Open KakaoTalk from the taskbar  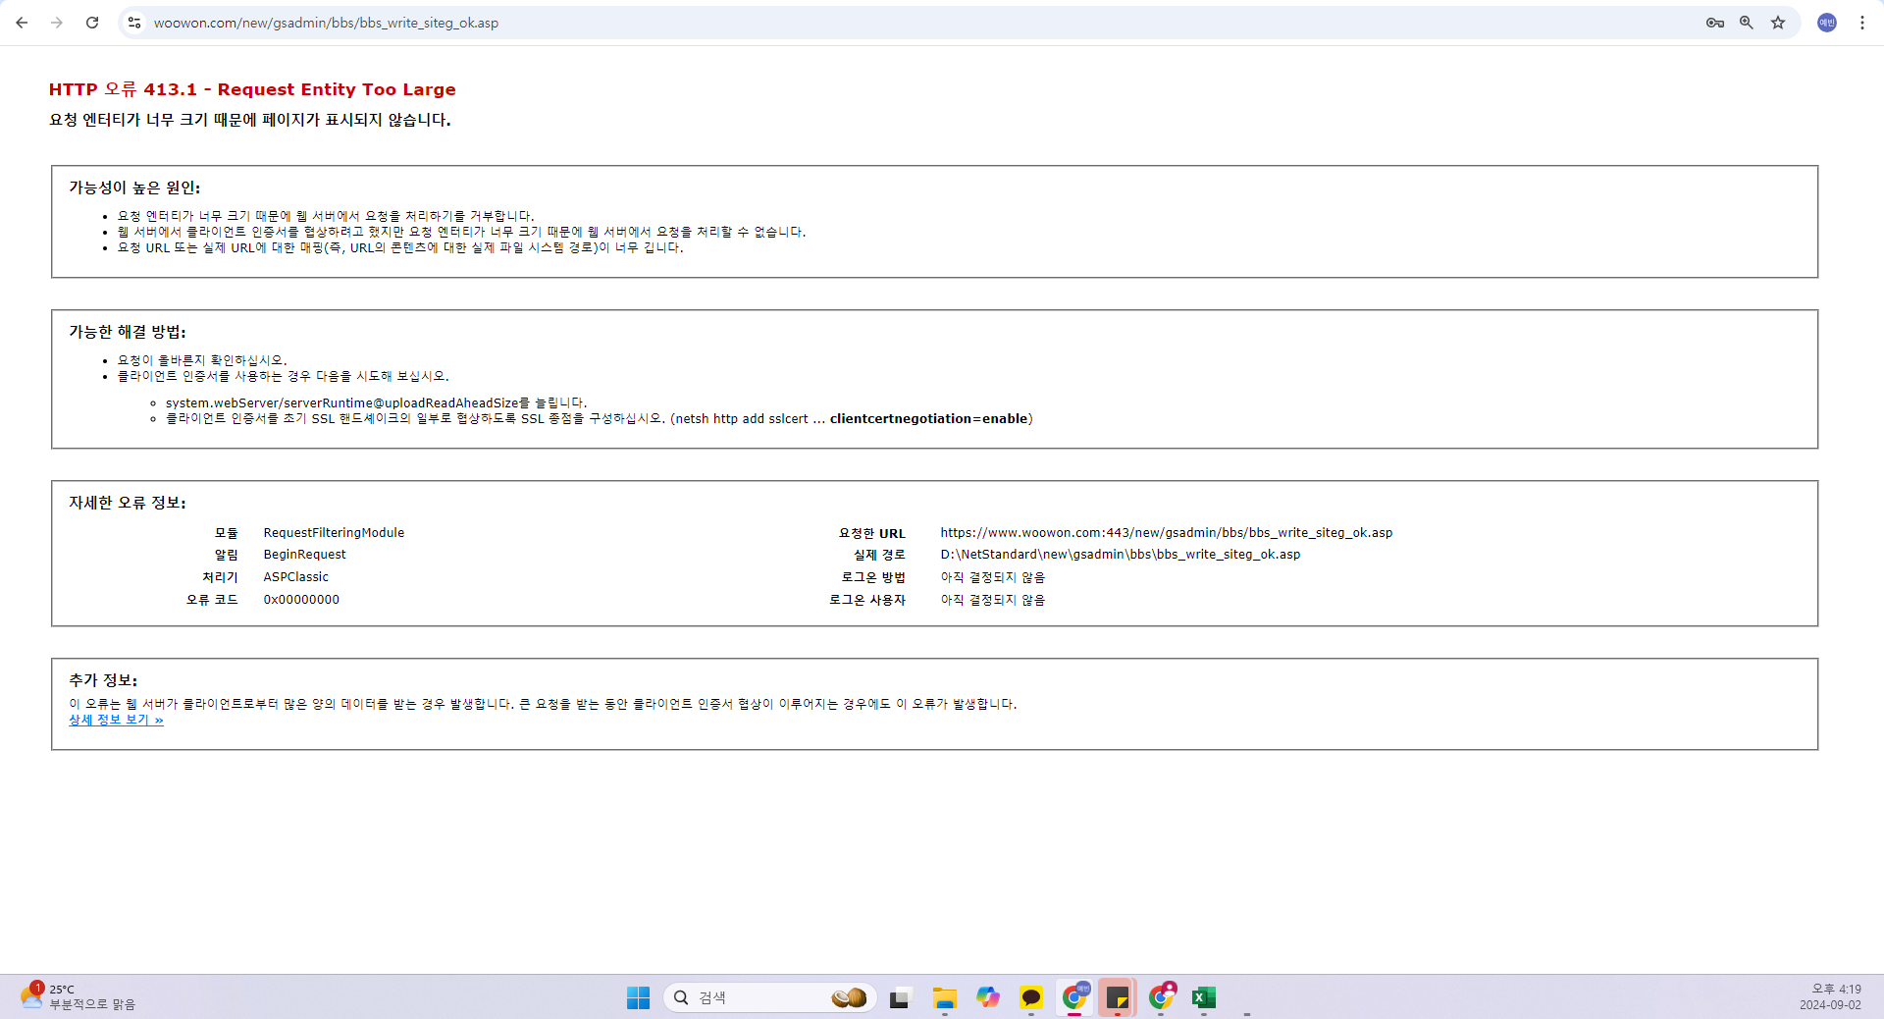point(1030,997)
